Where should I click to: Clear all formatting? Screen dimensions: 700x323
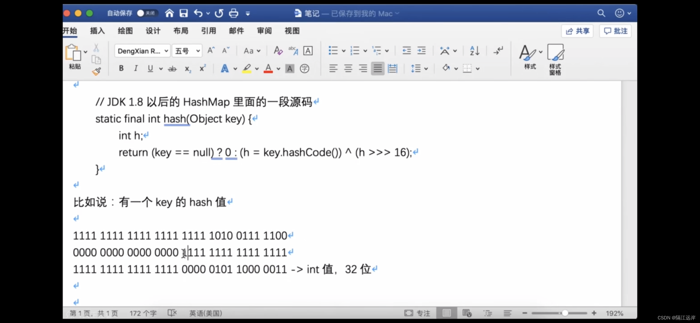coord(278,51)
